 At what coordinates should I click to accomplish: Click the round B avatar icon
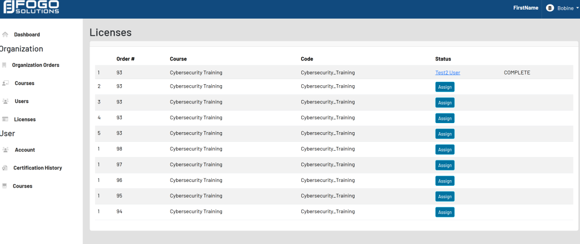(549, 8)
